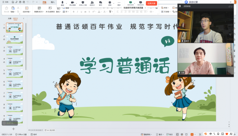Click the text highlight color icon
This screenshot has width=238, height=136.
tap(105, 12)
